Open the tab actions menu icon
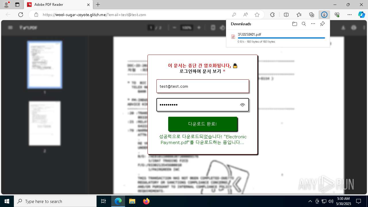The height and width of the screenshot is (207, 368). tap(17, 5)
